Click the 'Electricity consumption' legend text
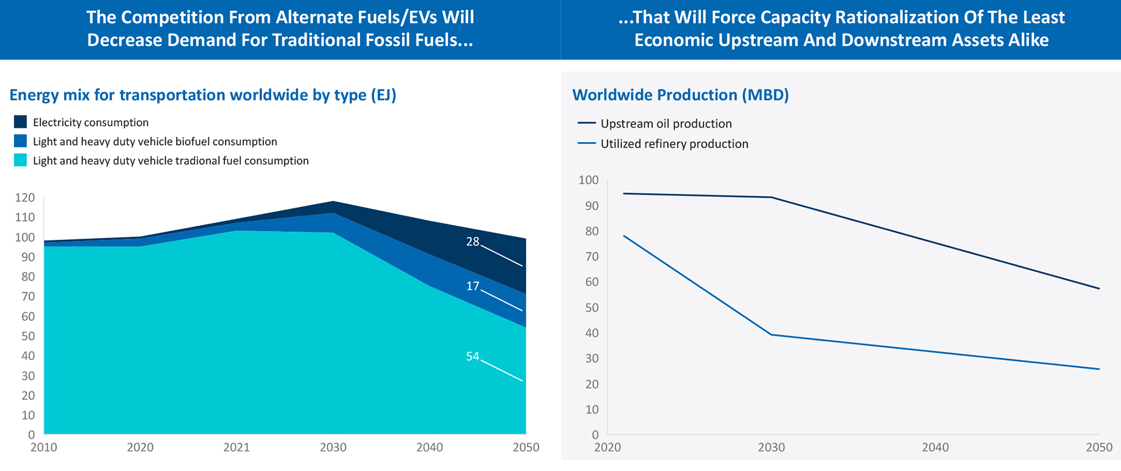The image size is (1121, 471). coord(91,122)
